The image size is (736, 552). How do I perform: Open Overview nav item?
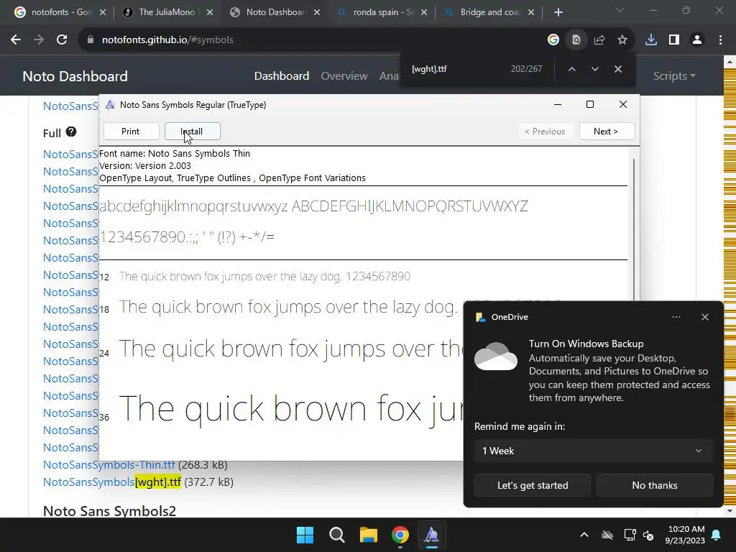(344, 76)
